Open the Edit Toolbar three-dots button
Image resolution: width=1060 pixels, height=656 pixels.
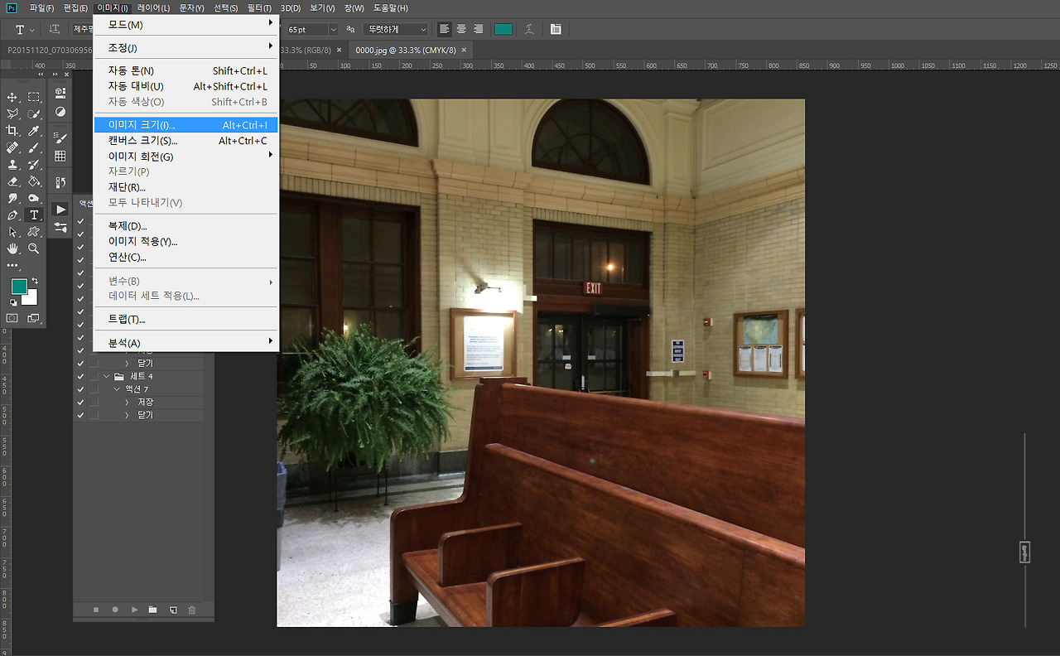pyautogui.click(x=12, y=266)
